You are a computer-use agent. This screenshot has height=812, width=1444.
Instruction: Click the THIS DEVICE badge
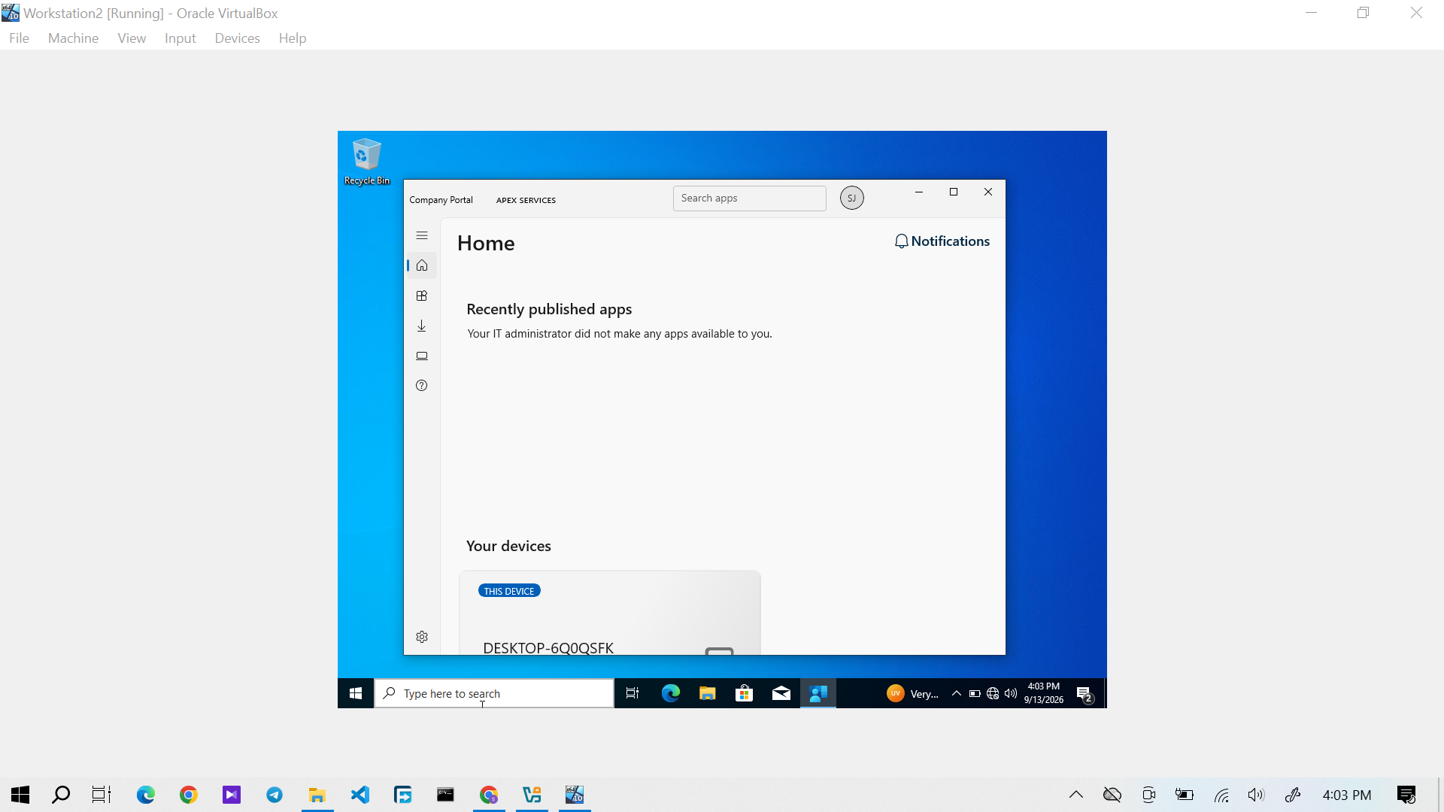(509, 591)
